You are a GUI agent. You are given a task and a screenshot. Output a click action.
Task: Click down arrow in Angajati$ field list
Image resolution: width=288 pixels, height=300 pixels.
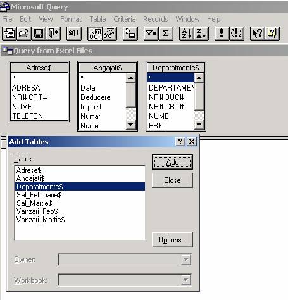pos(130,125)
